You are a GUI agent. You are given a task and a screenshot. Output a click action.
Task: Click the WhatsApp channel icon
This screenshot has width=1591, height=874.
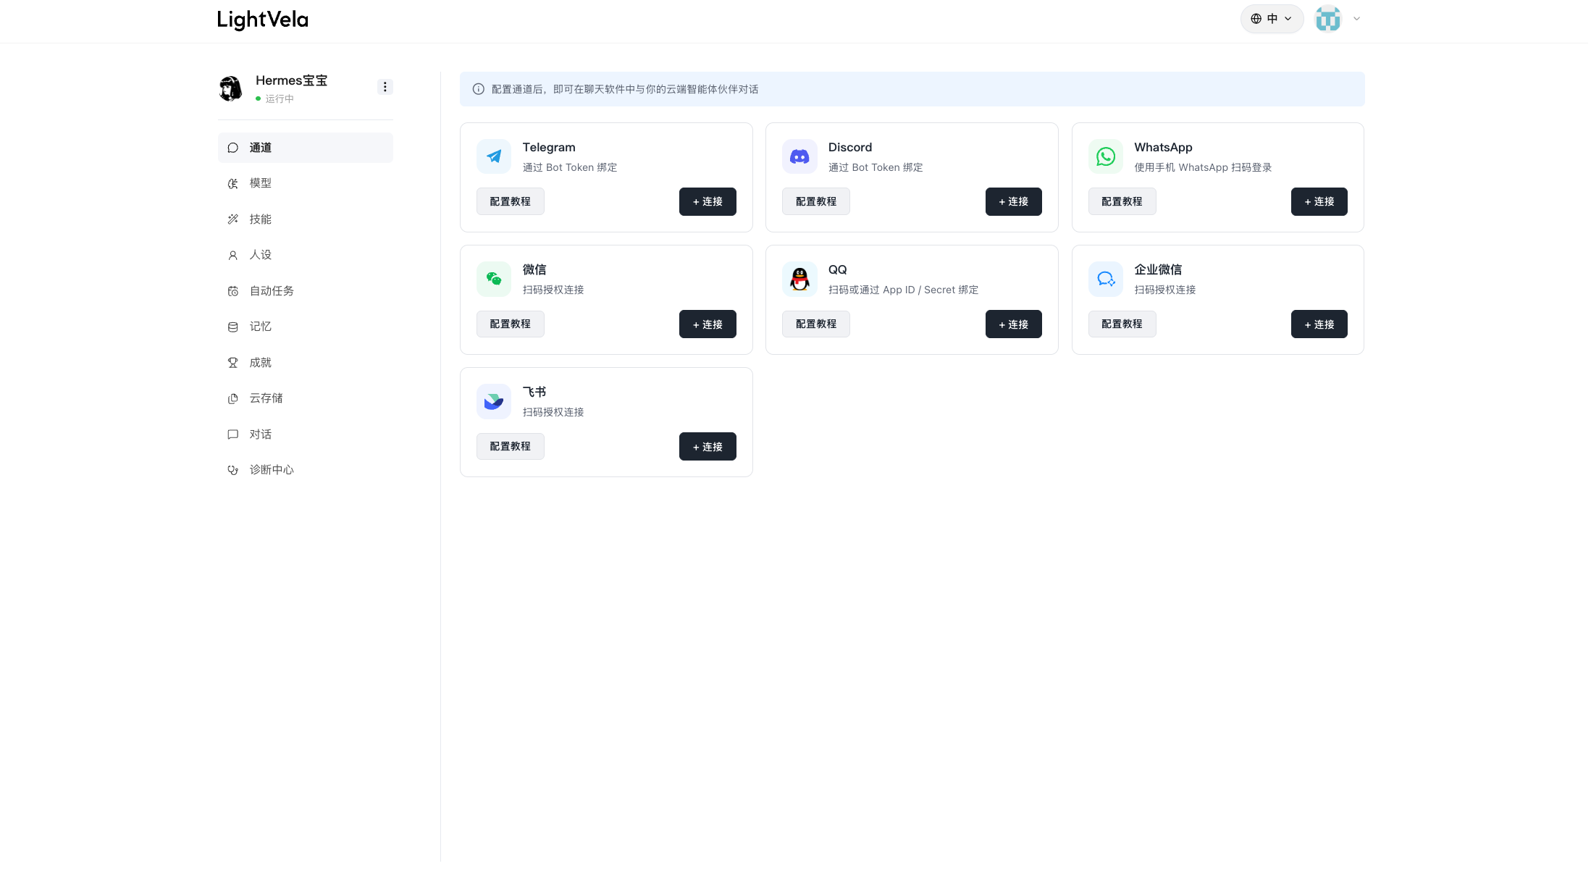[x=1106, y=156]
